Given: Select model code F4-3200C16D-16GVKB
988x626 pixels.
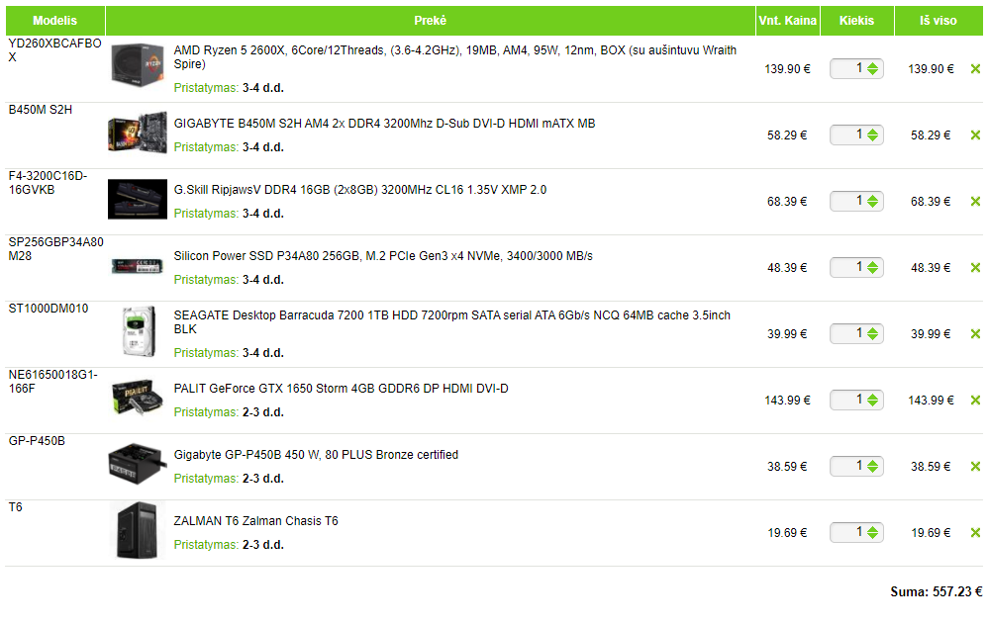Looking at the screenshot, I should pos(48,183).
